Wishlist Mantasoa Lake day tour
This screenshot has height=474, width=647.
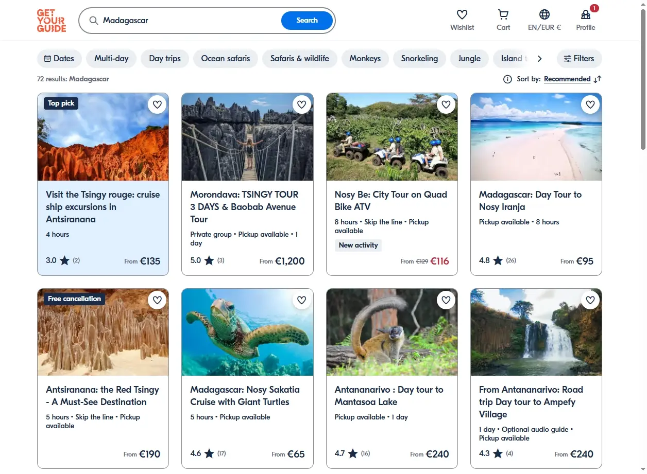pos(446,300)
